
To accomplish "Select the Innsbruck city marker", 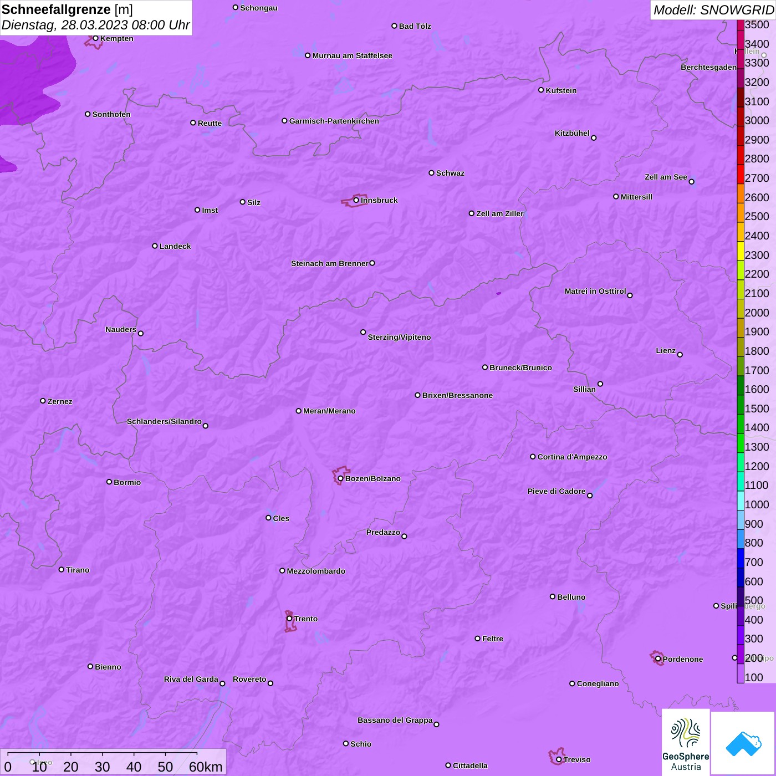I will [356, 200].
